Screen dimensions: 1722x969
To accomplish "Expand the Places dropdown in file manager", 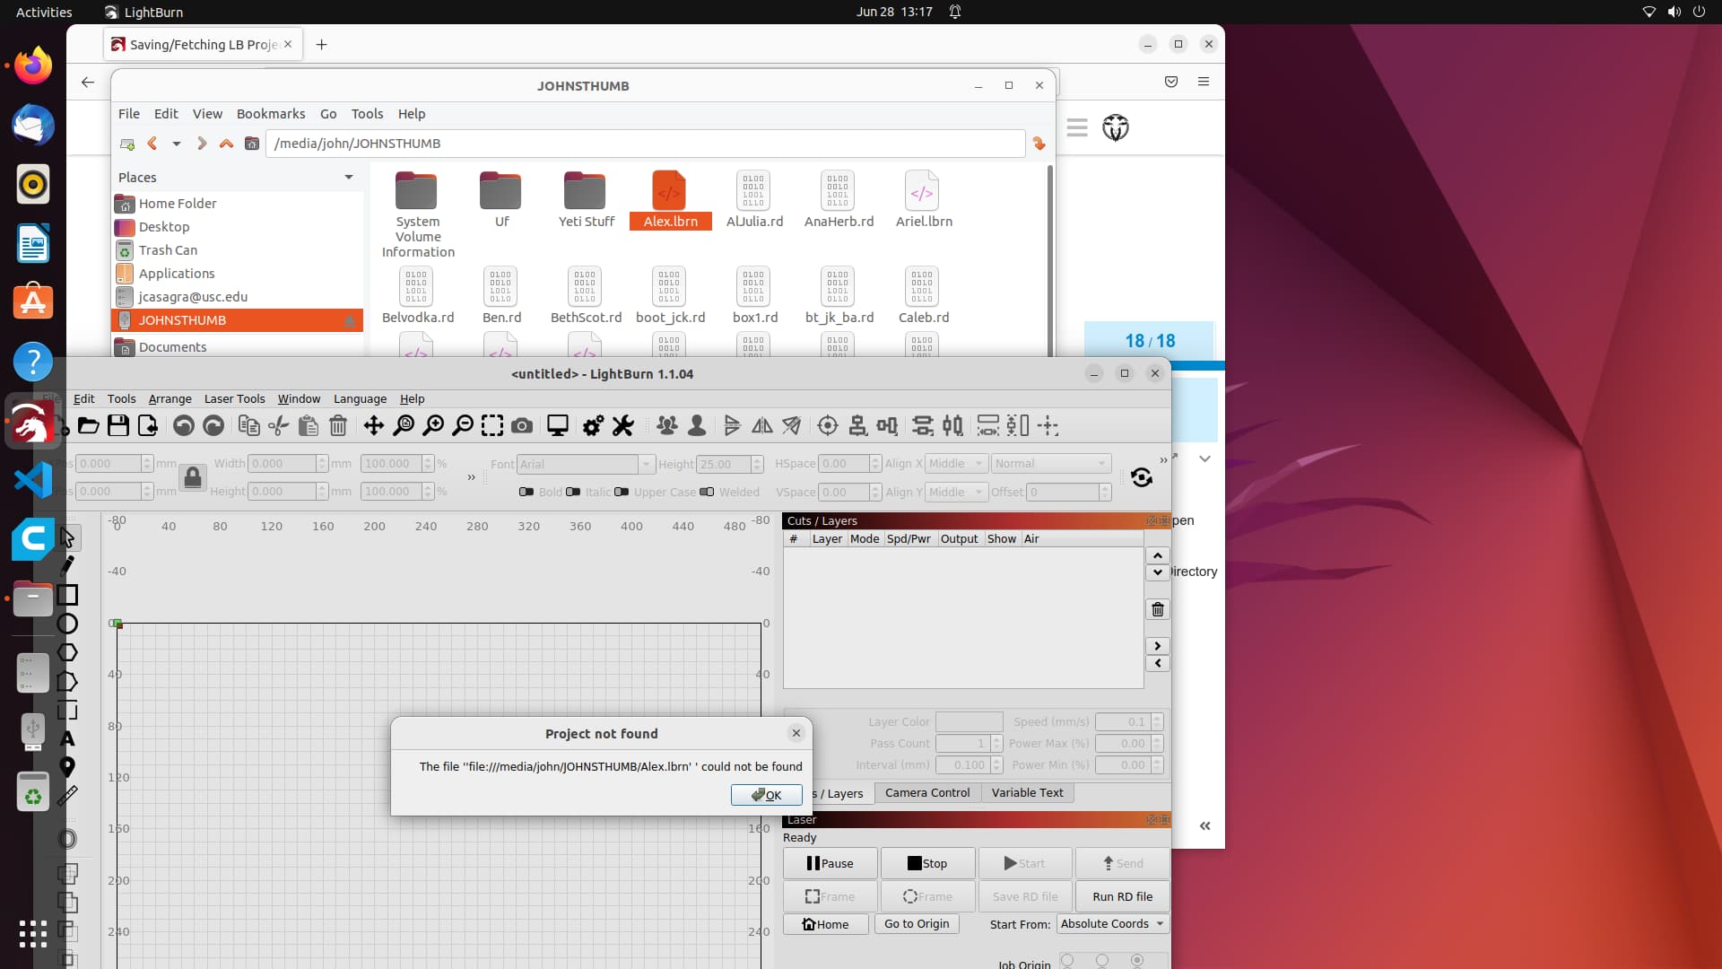I will [x=349, y=178].
